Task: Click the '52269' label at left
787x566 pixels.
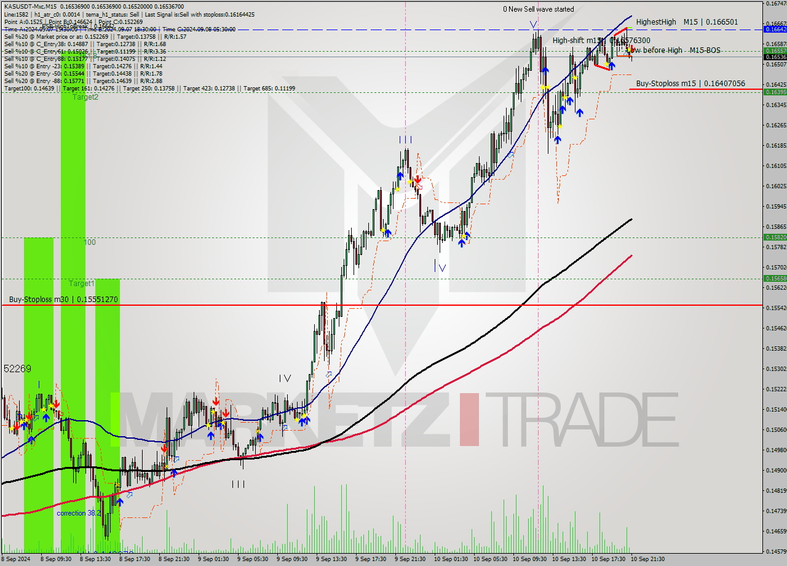Action: [x=17, y=369]
